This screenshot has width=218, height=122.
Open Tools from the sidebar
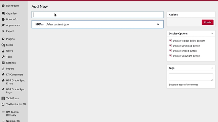coord(9,57)
